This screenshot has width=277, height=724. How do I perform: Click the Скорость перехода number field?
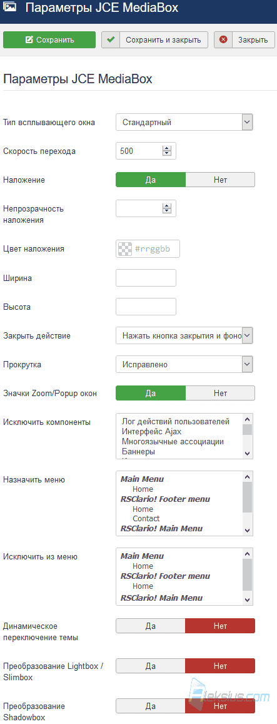146,151
